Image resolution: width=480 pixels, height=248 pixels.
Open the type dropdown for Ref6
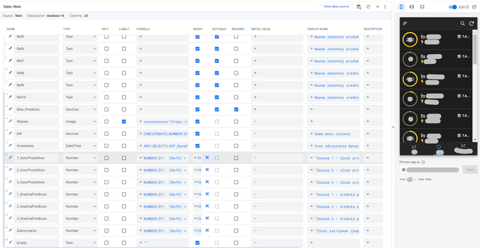(x=80, y=49)
